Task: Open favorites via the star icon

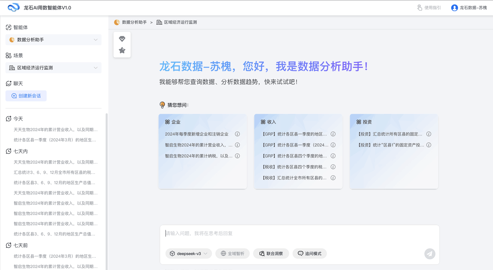Action: (122, 51)
